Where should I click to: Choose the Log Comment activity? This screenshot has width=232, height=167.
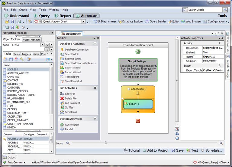click(70, 103)
